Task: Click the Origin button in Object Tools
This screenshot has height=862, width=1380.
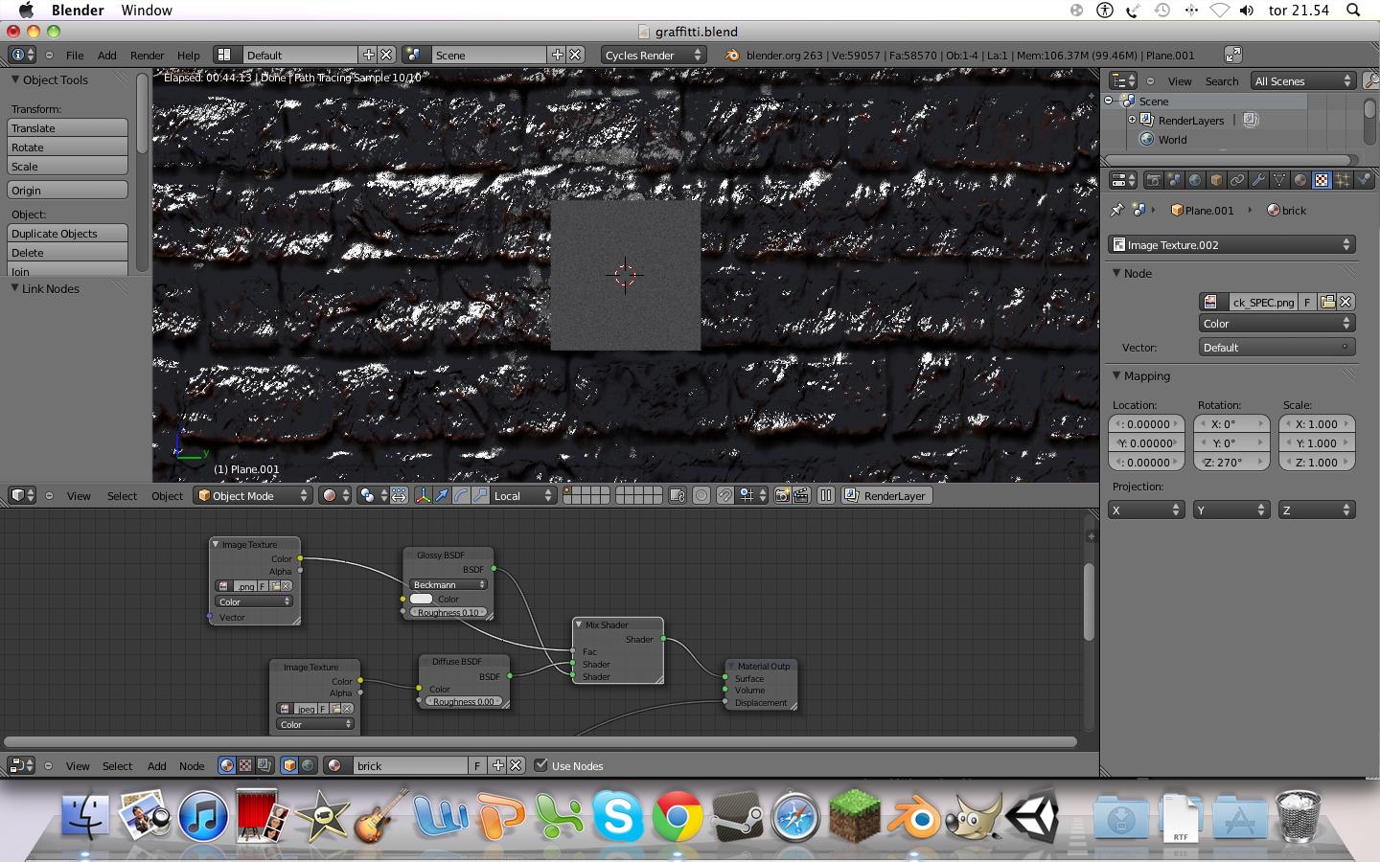Action: click(x=67, y=190)
